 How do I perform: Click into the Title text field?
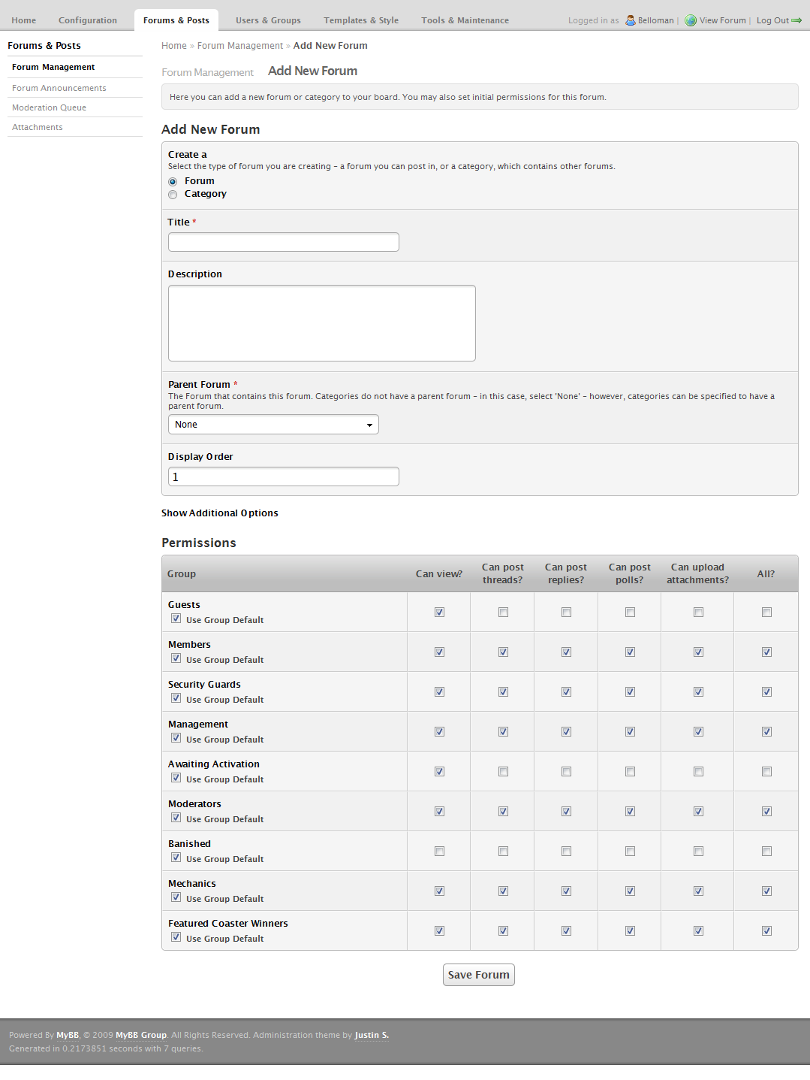click(284, 242)
